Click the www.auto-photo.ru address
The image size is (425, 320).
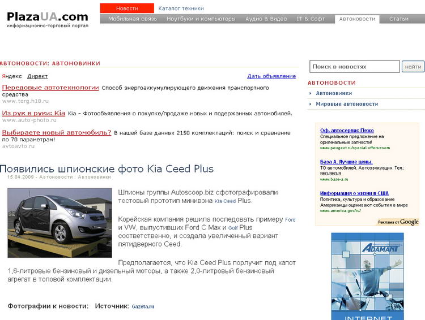[x=29, y=120]
